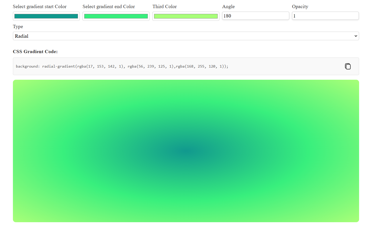Click the radial-gradient CSS code text
Viewport: 372px width, 226px height.
122,66
